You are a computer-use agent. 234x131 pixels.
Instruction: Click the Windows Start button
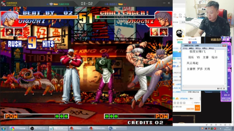pos(3,128)
